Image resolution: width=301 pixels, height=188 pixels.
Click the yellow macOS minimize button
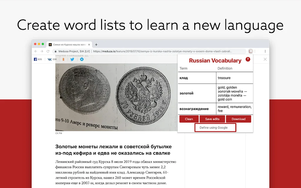[x=39, y=44]
